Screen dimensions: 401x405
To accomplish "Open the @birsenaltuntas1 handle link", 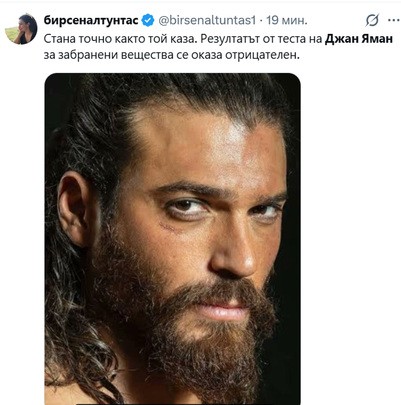I will point(206,21).
